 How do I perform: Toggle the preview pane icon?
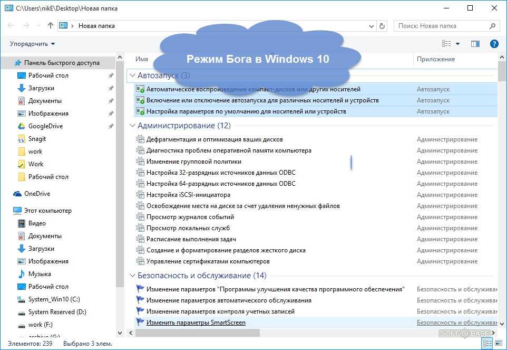tap(475, 44)
